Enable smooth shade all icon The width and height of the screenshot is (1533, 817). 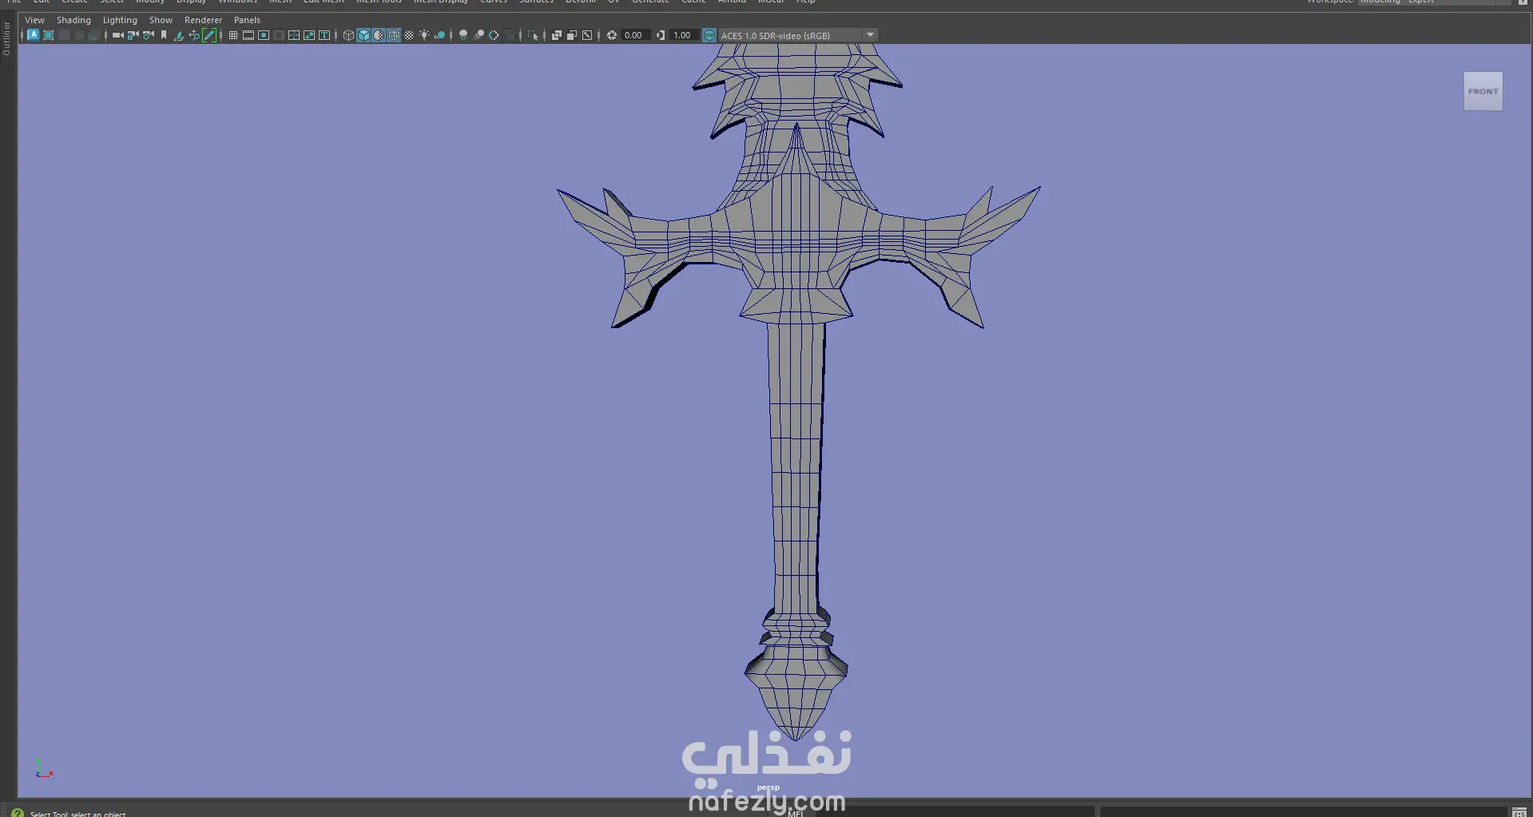click(x=363, y=35)
